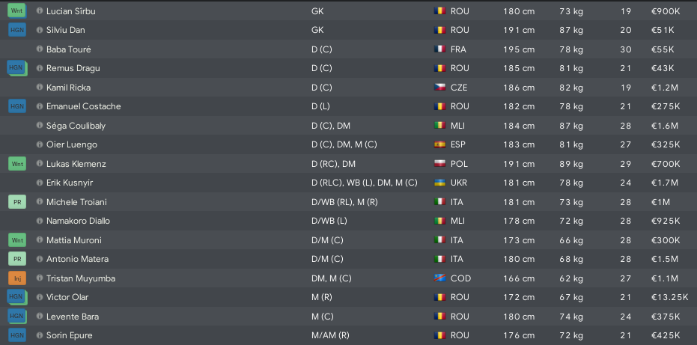Click the COD flag for Tristan Muyumba

point(439,278)
